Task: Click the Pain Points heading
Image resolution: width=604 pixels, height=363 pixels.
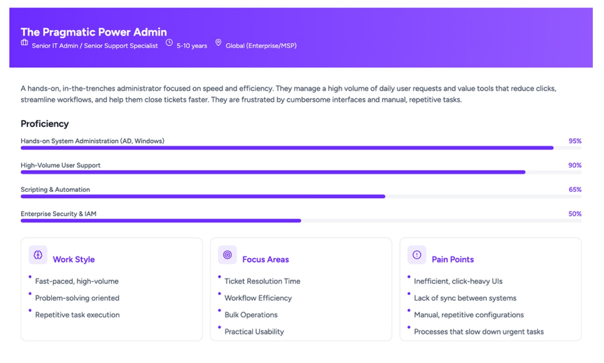Action: click(453, 259)
